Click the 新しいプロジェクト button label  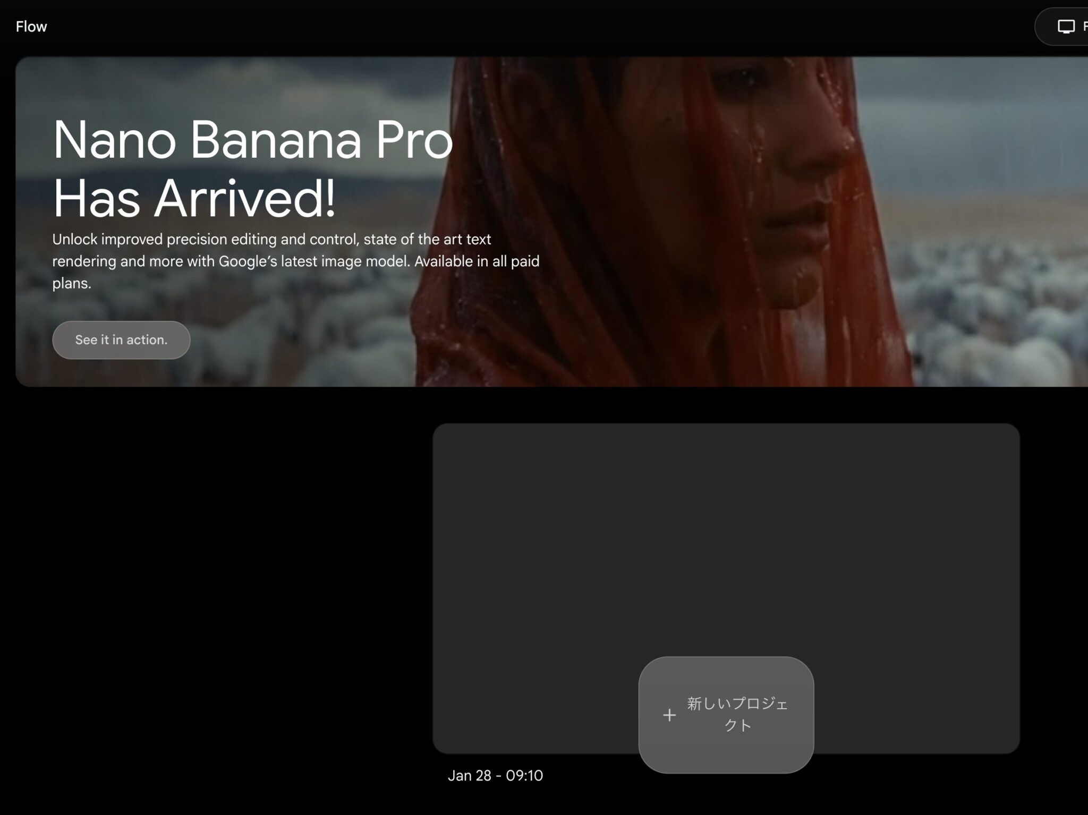pos(737,715)
